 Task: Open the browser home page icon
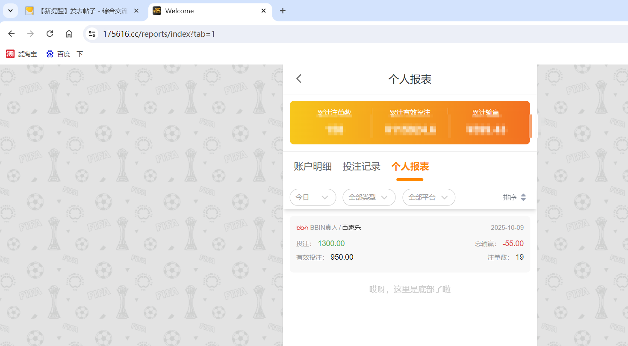(69, 33)
